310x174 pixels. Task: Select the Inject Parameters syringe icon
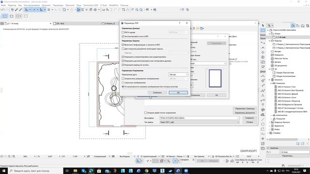[20, 10]
